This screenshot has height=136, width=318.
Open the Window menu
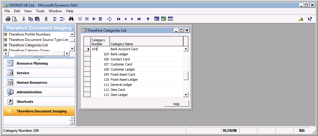(x=55, y=11)
